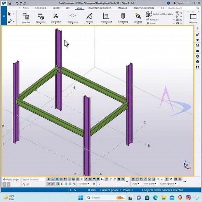
Task: Expand the Zoom dropdown arrow
Action: [174, 23]
